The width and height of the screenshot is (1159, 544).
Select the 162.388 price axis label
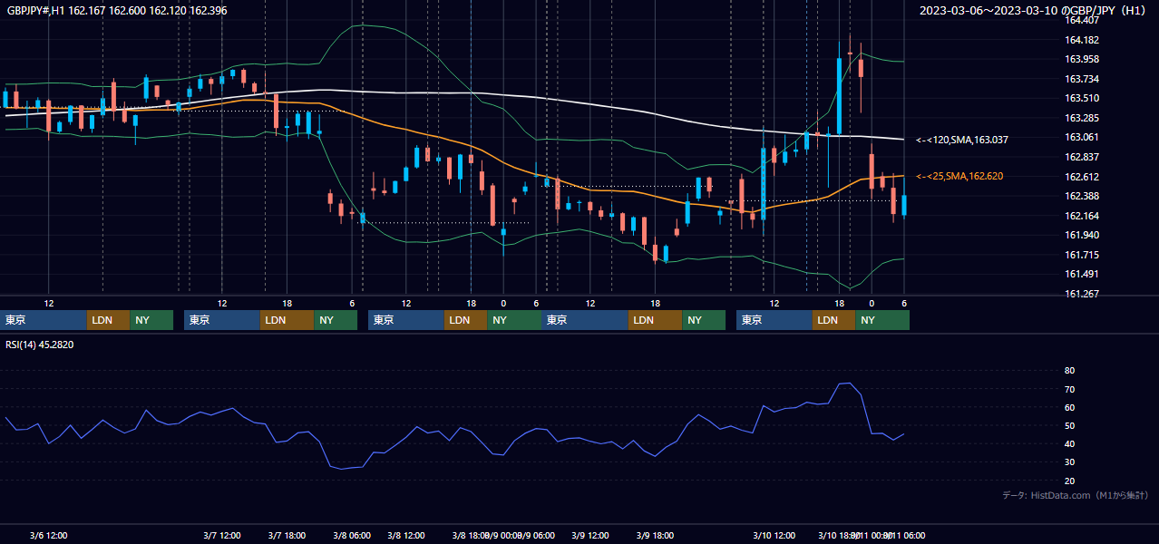(1081, 196)
